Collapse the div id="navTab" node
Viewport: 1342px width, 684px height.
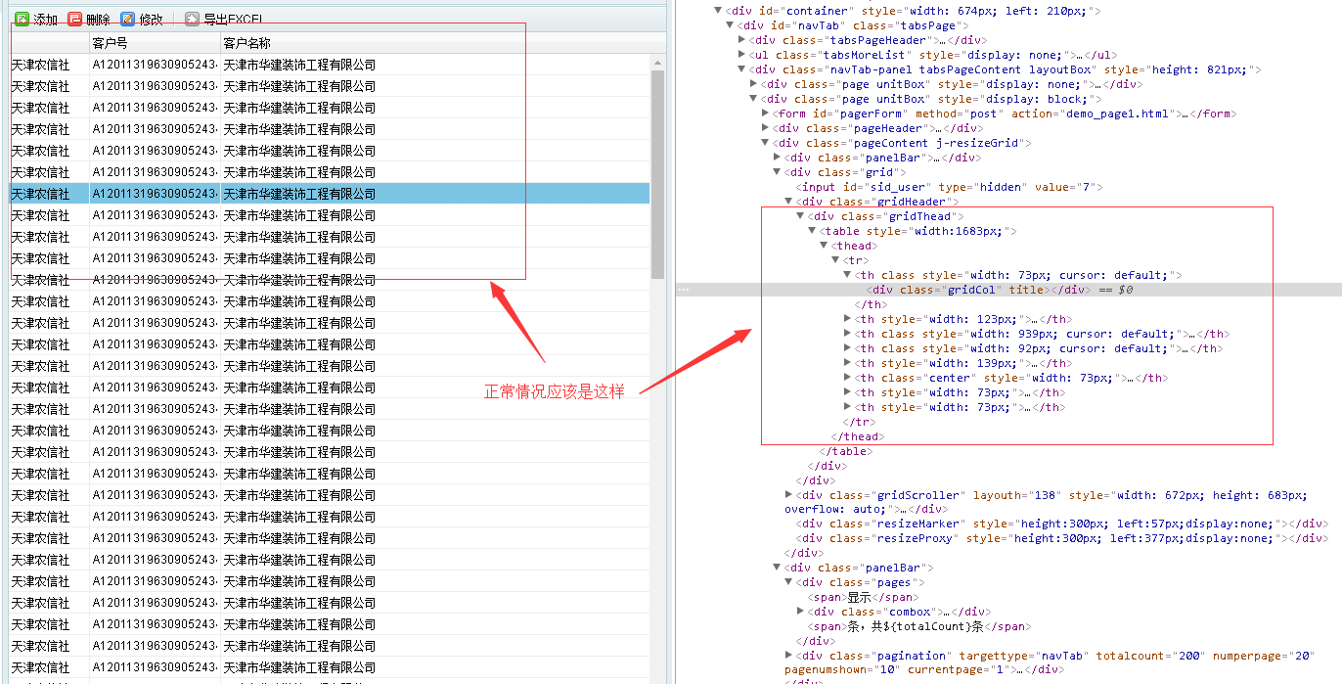730,25
